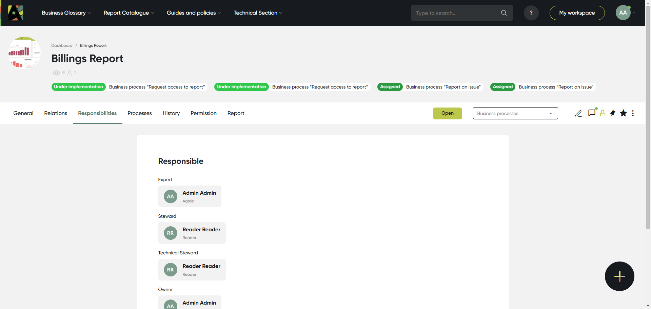651x309 pixels.
Task: Switch to the Permission tab
Action: (203, 113)
